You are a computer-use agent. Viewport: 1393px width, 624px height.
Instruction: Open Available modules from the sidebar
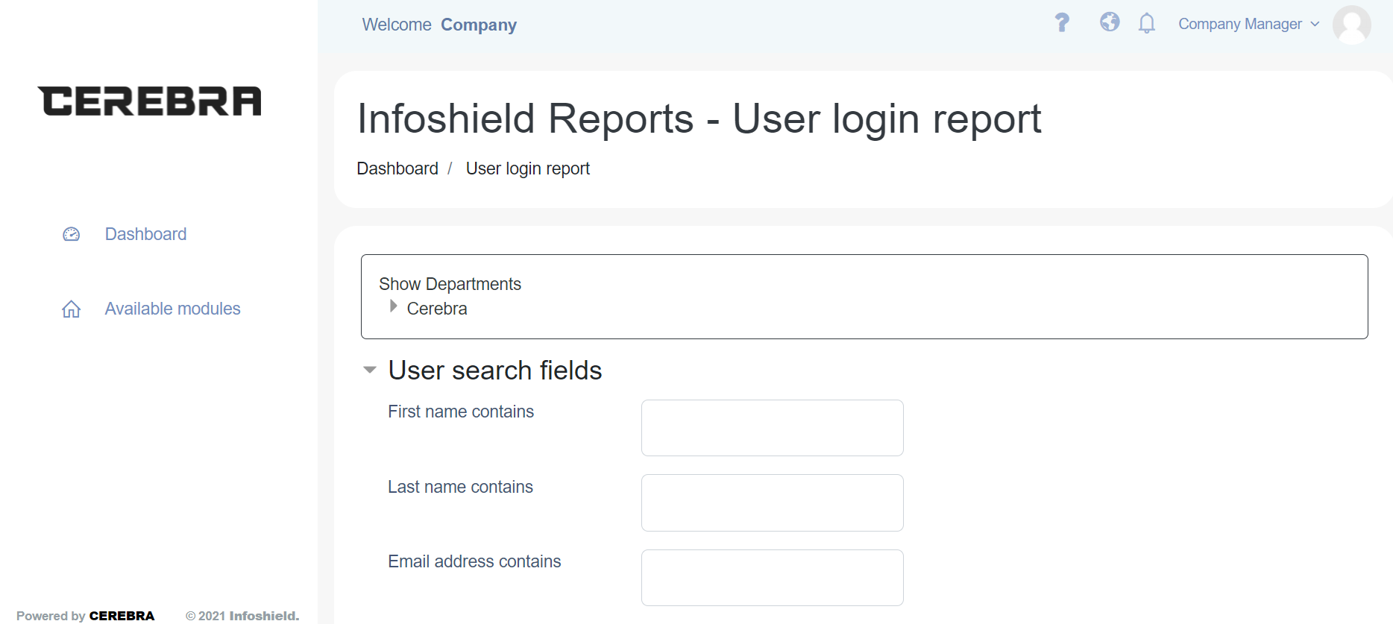tap(172, 309)
